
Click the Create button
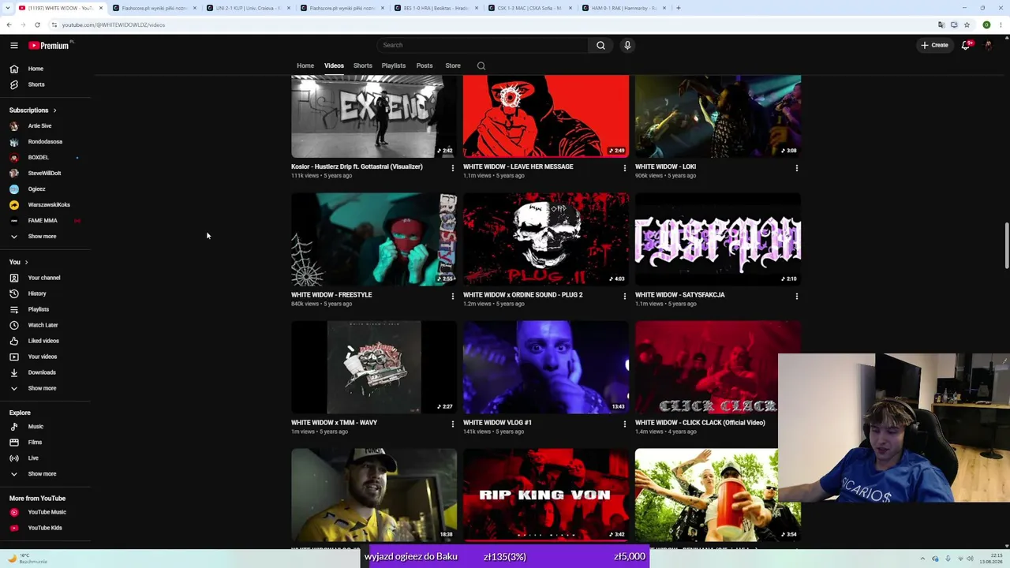tap(934, 46)
